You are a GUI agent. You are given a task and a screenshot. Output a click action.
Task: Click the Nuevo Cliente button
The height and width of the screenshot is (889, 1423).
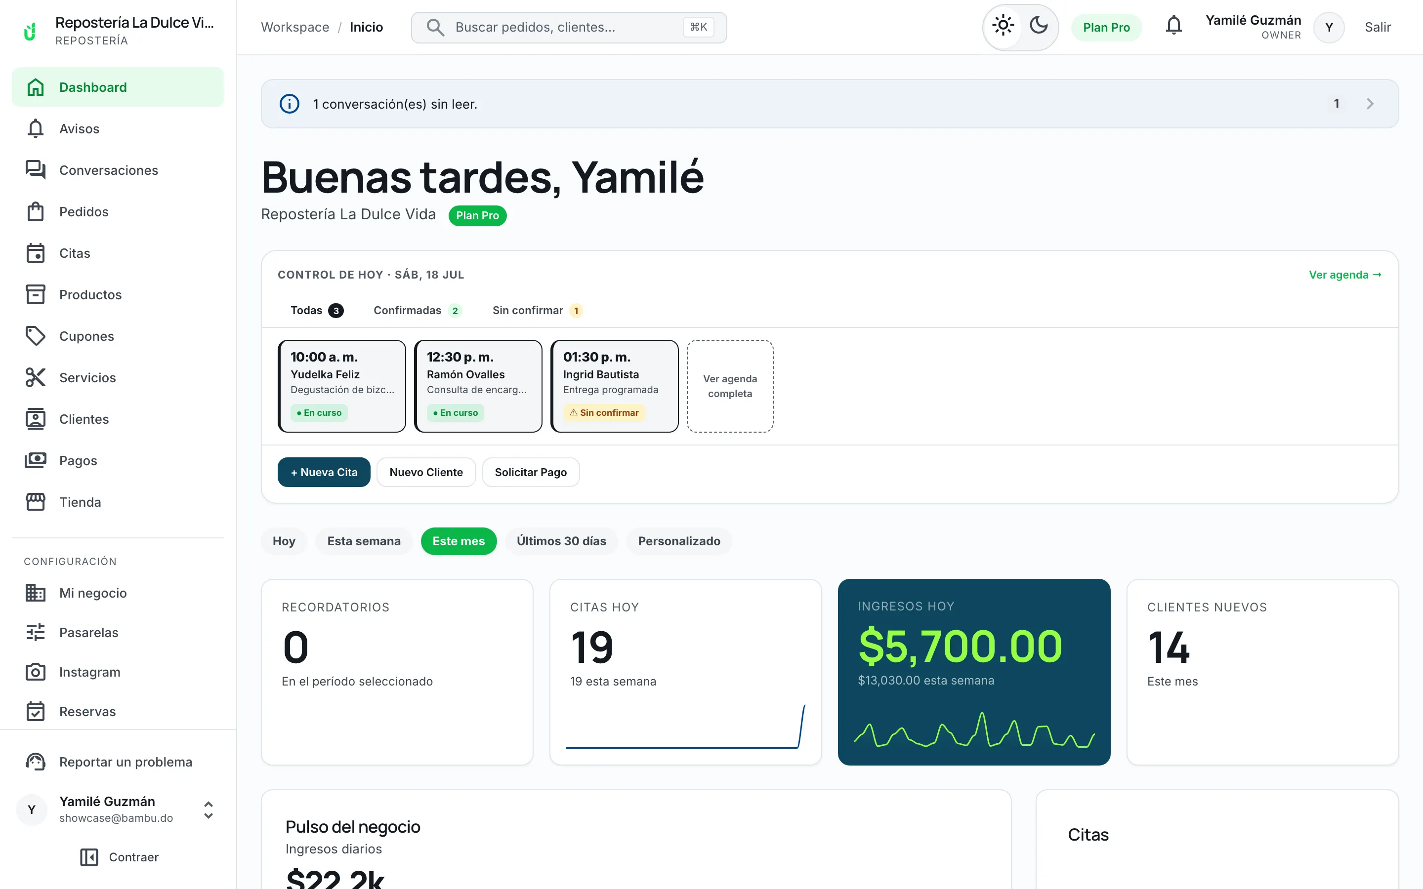pyautogui.click(x=426, y=472)
